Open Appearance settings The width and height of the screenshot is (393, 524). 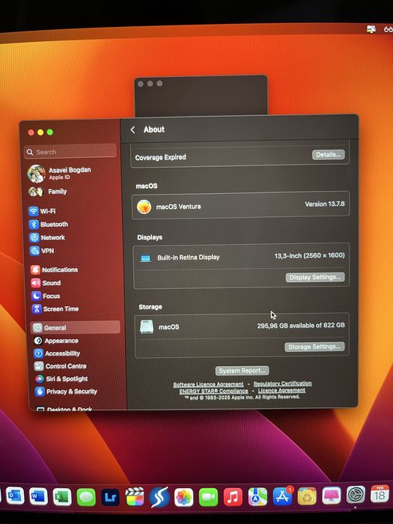[56, 341]
